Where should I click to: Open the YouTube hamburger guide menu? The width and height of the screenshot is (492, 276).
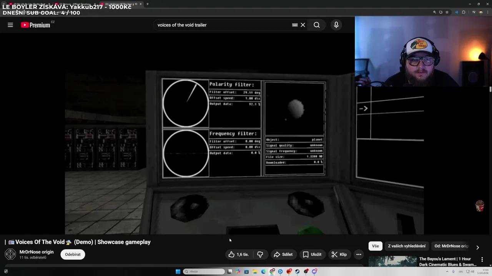[10, 25]
